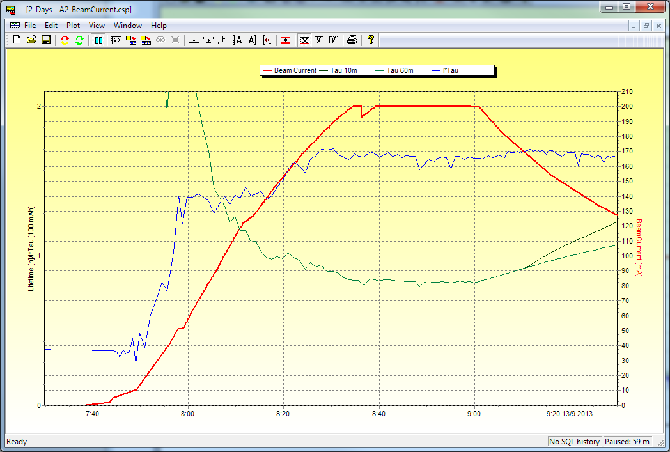The width and height of the screenshot is (670, 452).
Task: Click the I*Tau legend entry
Action: coord(450,70)
